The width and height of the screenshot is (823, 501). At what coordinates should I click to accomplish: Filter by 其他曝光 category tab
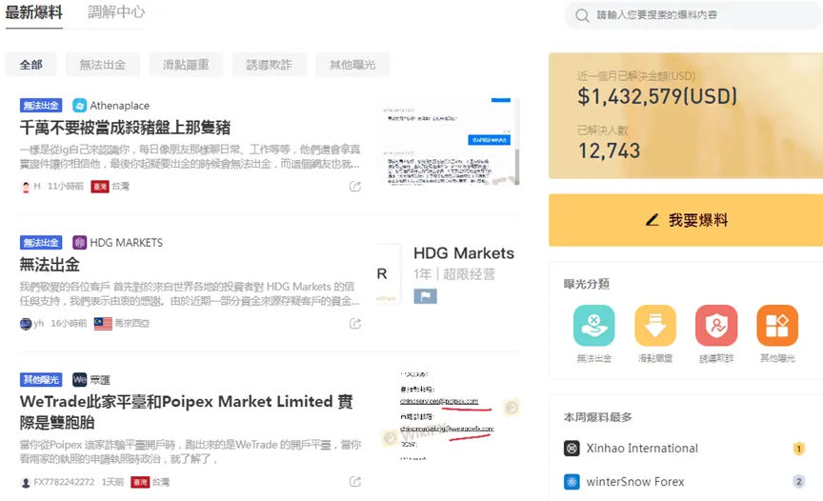[x=352, y=65]
